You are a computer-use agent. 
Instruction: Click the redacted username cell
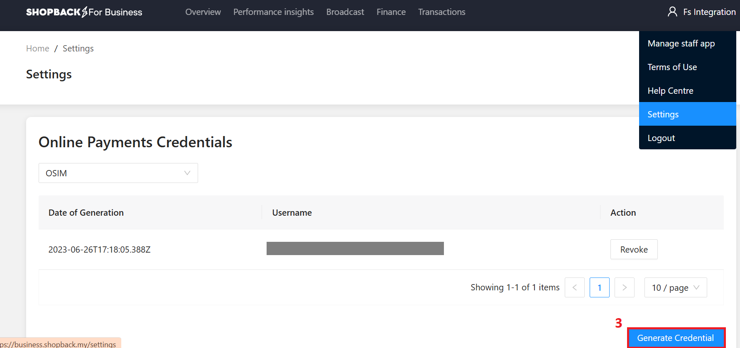coord(355,248)
